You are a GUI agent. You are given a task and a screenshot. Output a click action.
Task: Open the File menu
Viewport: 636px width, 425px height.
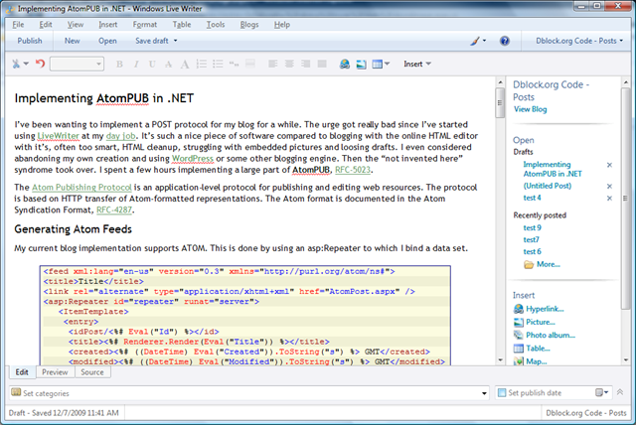point(18,25)
